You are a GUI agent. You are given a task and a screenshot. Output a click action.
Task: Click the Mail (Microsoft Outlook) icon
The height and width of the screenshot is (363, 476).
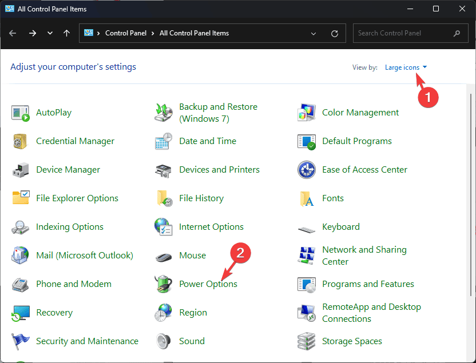20,256
